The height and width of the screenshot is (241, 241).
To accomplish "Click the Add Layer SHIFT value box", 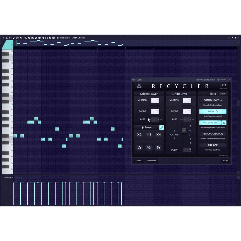I will 187,119.
